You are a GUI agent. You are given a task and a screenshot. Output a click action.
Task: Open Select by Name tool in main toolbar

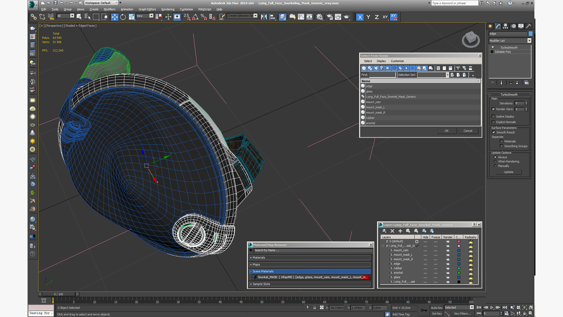(87, 17)
